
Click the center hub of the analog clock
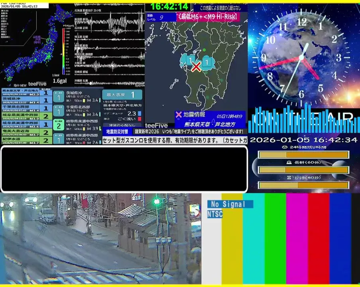coord(301,58)
